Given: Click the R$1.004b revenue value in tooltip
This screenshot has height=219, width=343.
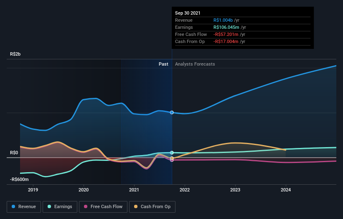Looking at the screenshot, I should 223,20.
